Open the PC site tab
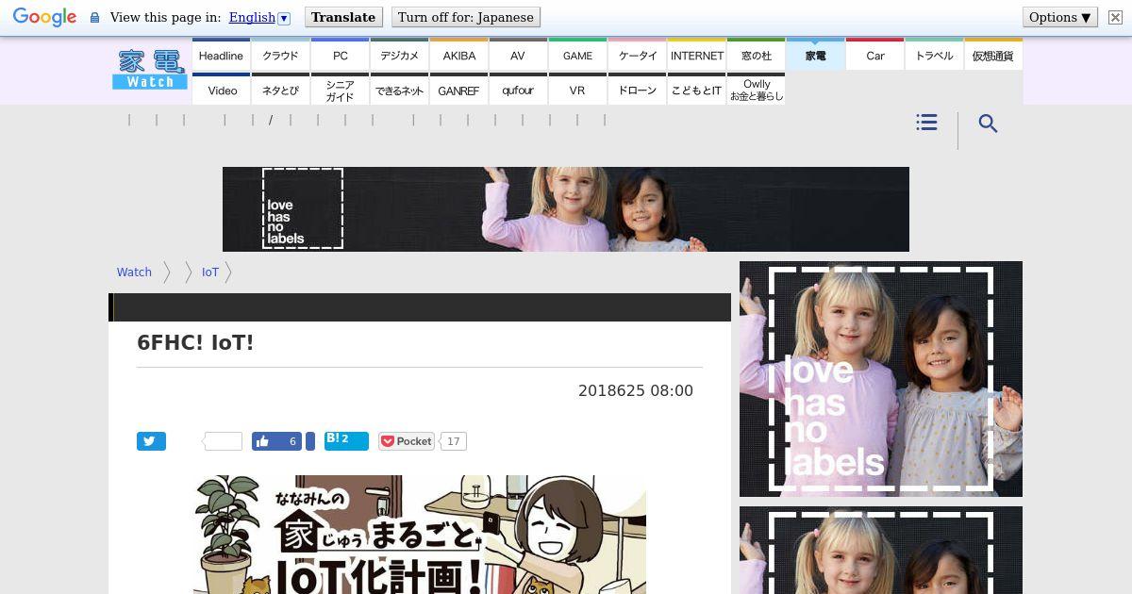Screen dimensions: 1132x594 [x=340, y=56]
